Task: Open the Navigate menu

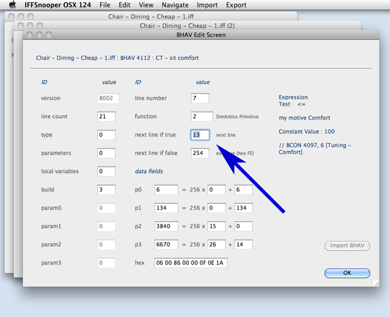Action: click(175, 5)
